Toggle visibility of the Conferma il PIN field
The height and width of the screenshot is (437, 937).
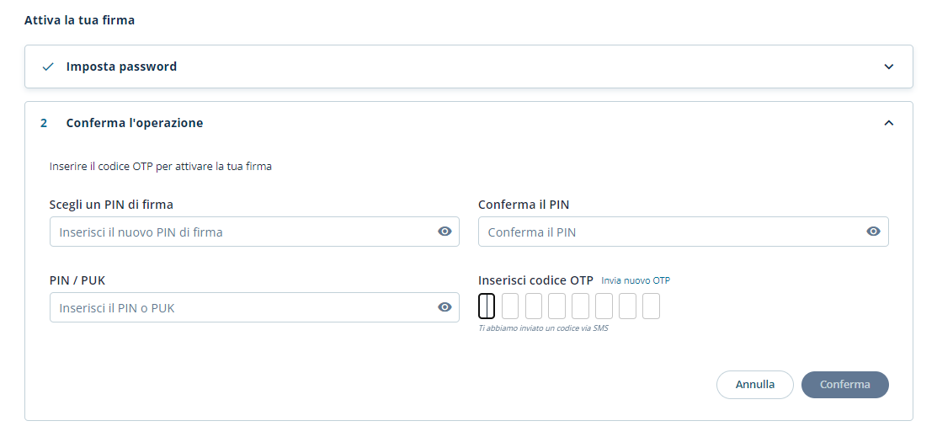tap(874, 232)
